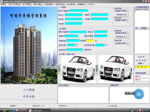Open the 管理 menu
150x112 pixels.
tap(4, 4)
